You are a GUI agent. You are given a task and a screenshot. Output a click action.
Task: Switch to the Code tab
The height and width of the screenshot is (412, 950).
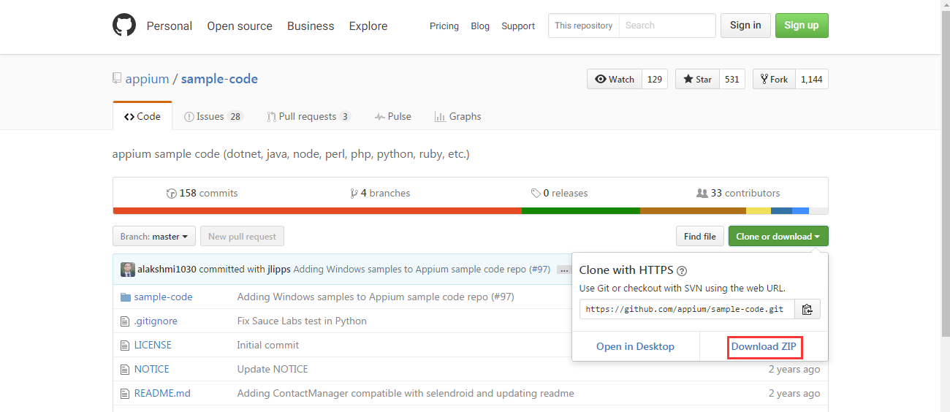tap(142, 116)
